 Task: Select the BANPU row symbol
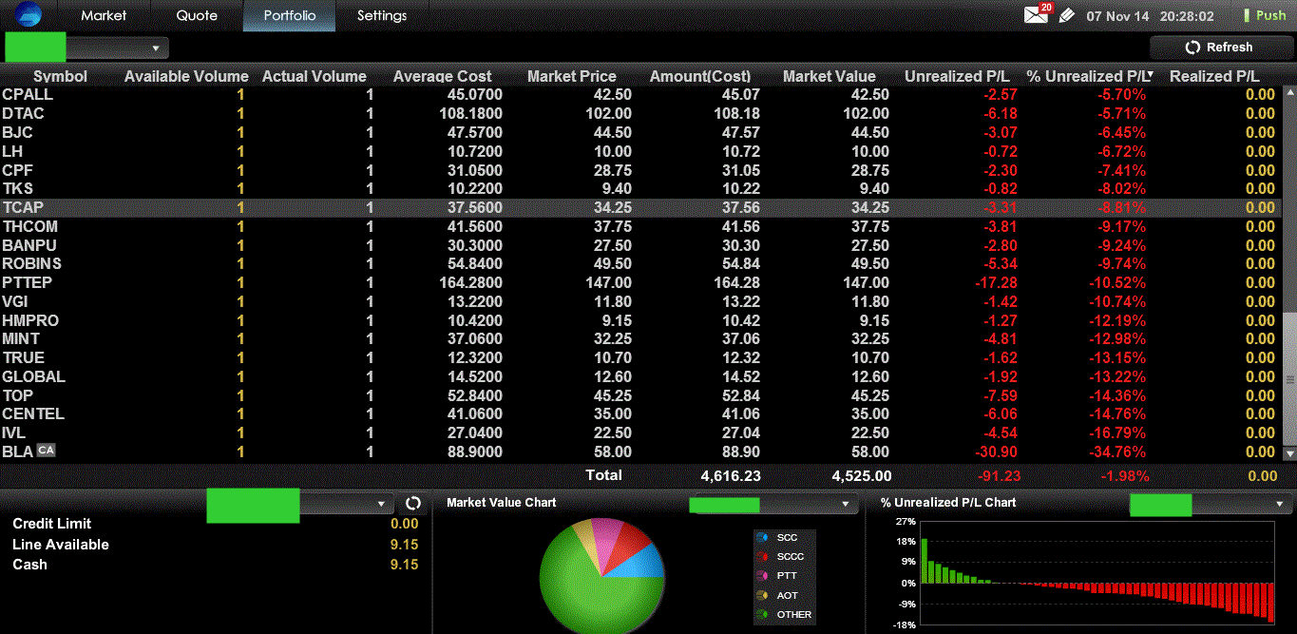(x=29, y=245)
